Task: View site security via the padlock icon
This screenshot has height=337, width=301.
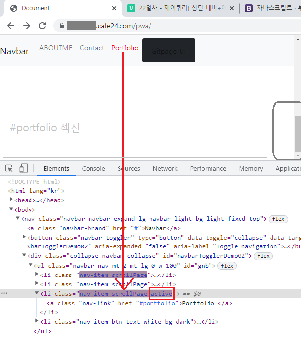Action: point(62,26)
